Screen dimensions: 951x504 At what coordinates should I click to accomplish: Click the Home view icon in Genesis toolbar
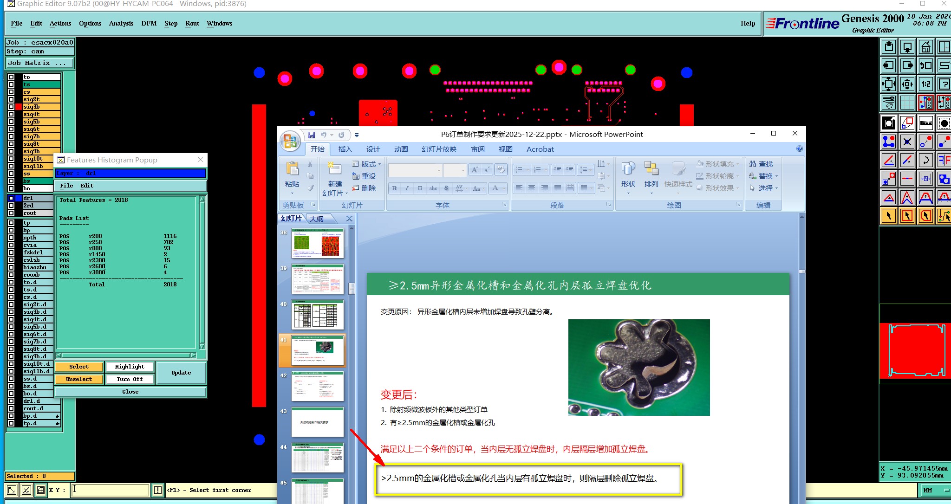pyautogui.click(x=925, y=47)
